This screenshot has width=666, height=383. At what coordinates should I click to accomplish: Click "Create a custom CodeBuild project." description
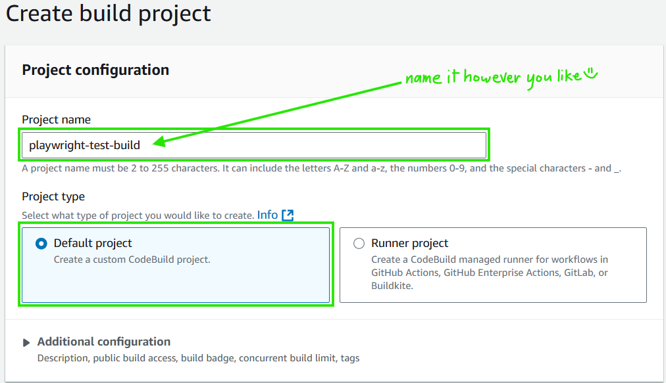point(132,259)
